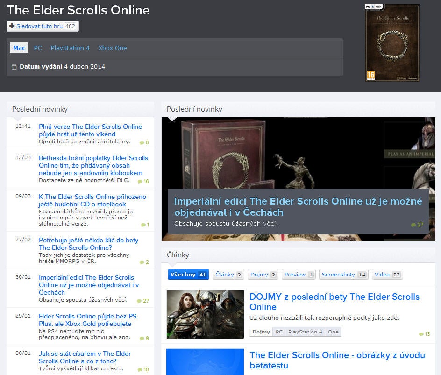Open news 'Jak se stát císařem'
Image resolution: width=441 pixels, height=375 pixels.
point(85,357)
